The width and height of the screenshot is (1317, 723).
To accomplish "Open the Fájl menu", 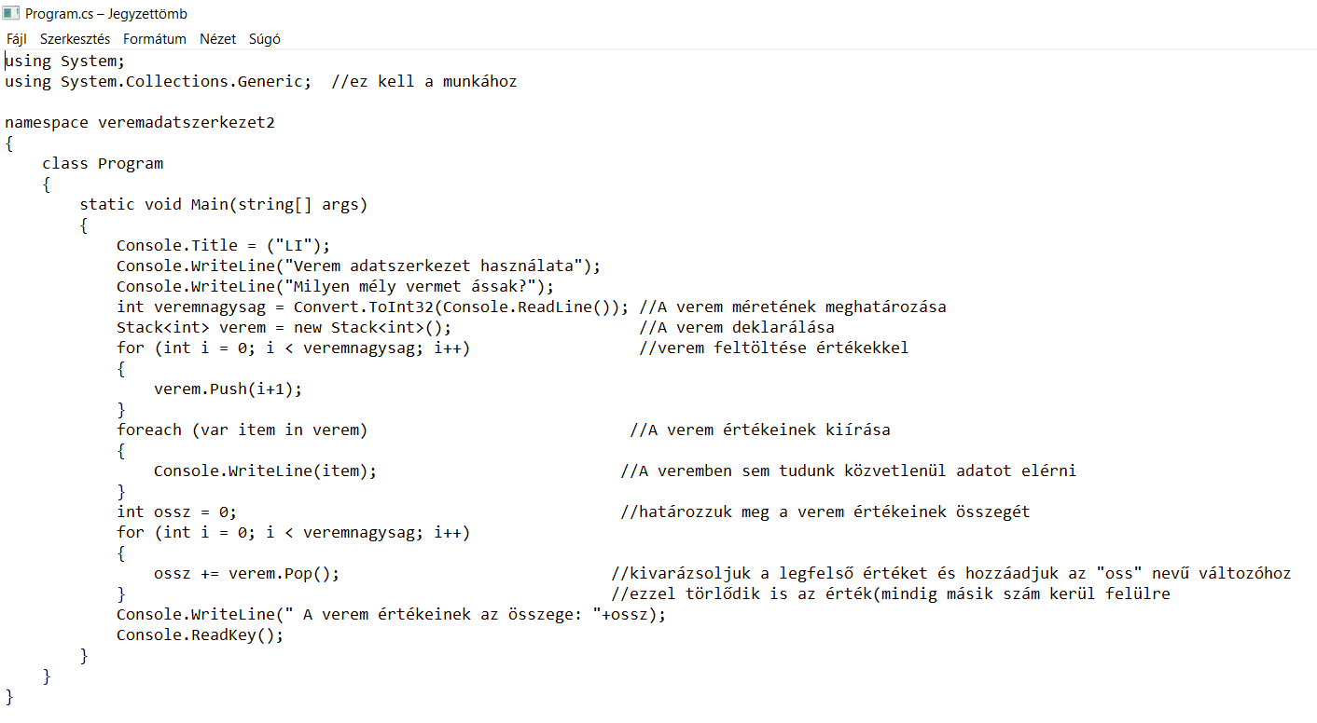I will click(17, 39).
